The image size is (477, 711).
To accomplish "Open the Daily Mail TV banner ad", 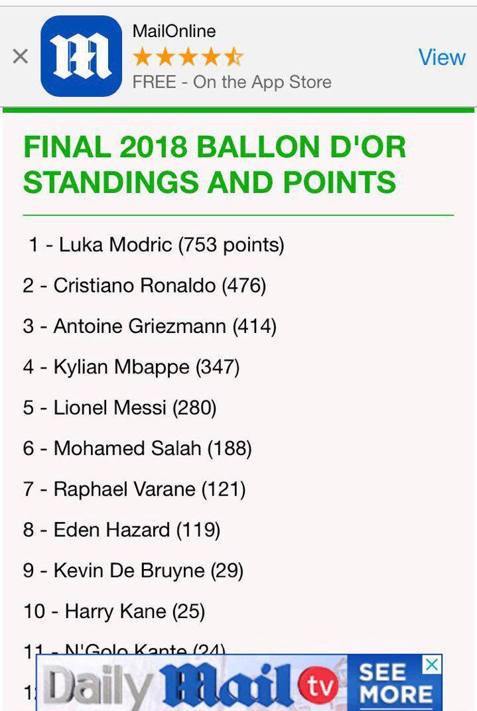I will 239,682.
